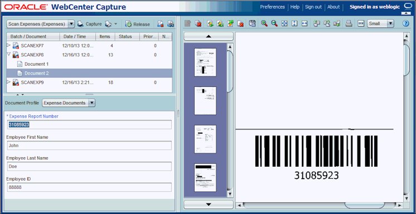
Task: Click the floppy disk icon in viewer toolbar
Action: point(252,23)
